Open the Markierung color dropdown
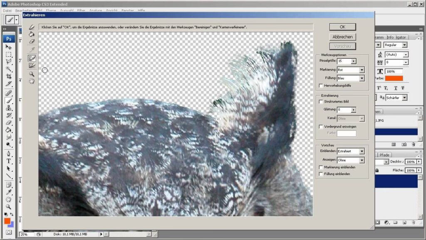Image resolution: width=426 pixels, height=240 pixels. click(x=362, y=70)
